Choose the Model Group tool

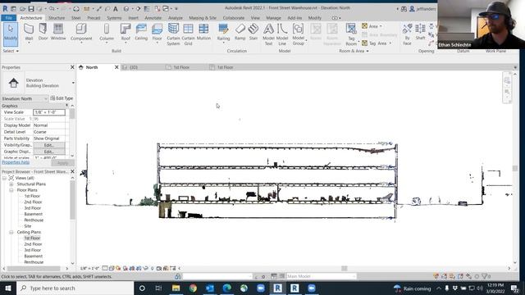click(298, 34)
